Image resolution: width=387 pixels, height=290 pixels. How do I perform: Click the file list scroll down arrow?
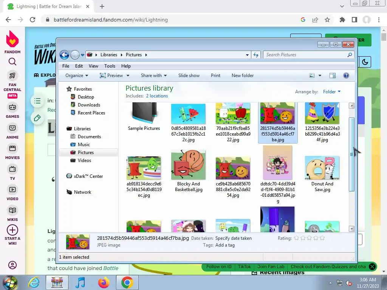352,229
